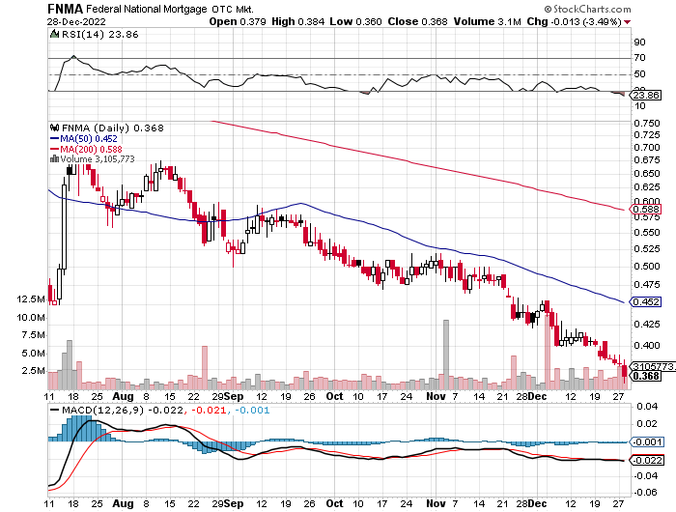676x512 pixels.
Task: Click the date '28-Dec-2022'
Action: [76, 21]
